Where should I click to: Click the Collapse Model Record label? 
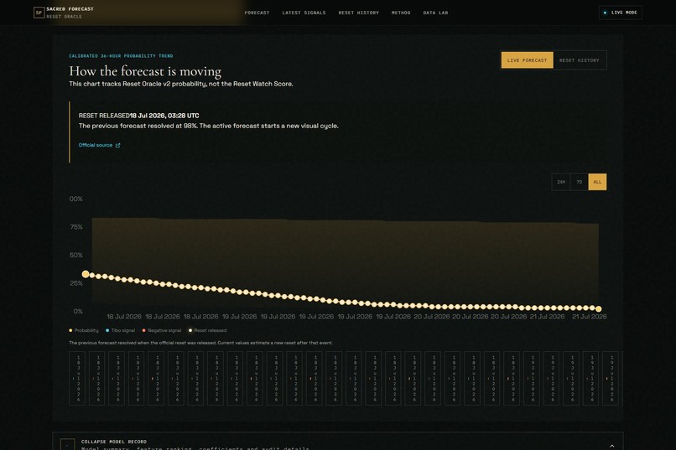tap(114, 442)
